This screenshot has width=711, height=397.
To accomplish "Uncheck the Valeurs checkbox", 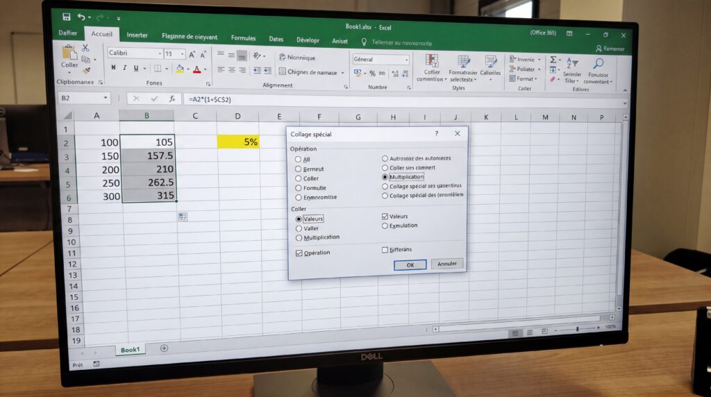I will (x=385, y=216).
